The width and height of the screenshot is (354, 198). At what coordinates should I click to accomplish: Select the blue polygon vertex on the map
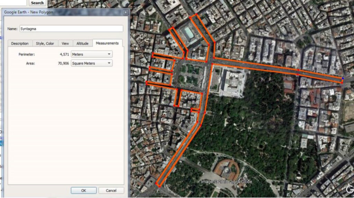(343, 79)
